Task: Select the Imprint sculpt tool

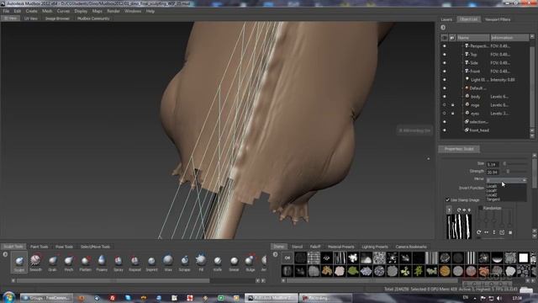Action: (151, 263)
